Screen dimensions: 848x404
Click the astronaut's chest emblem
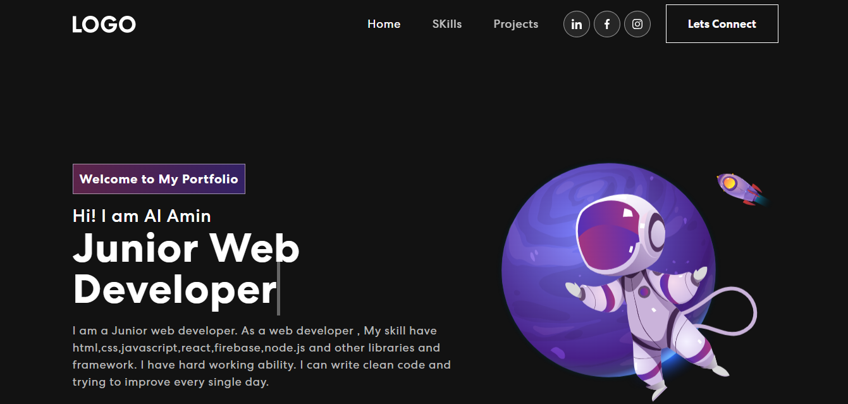click(x=644, y=292)
